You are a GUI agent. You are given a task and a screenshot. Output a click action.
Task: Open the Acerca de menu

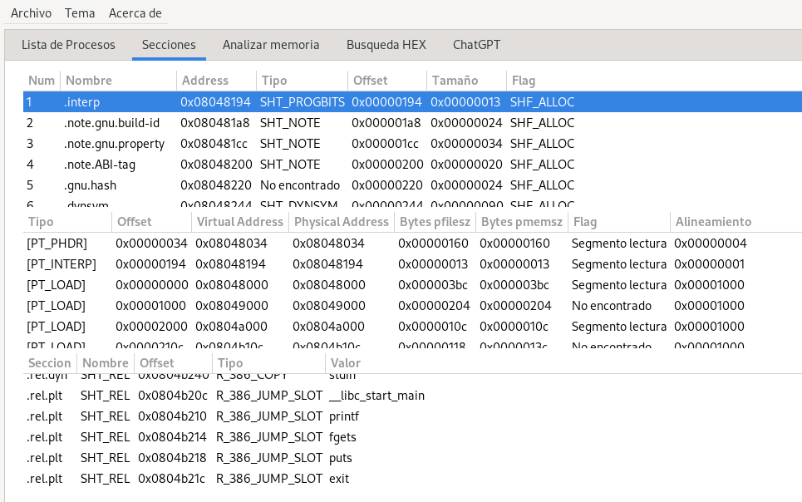click(135, 13)
